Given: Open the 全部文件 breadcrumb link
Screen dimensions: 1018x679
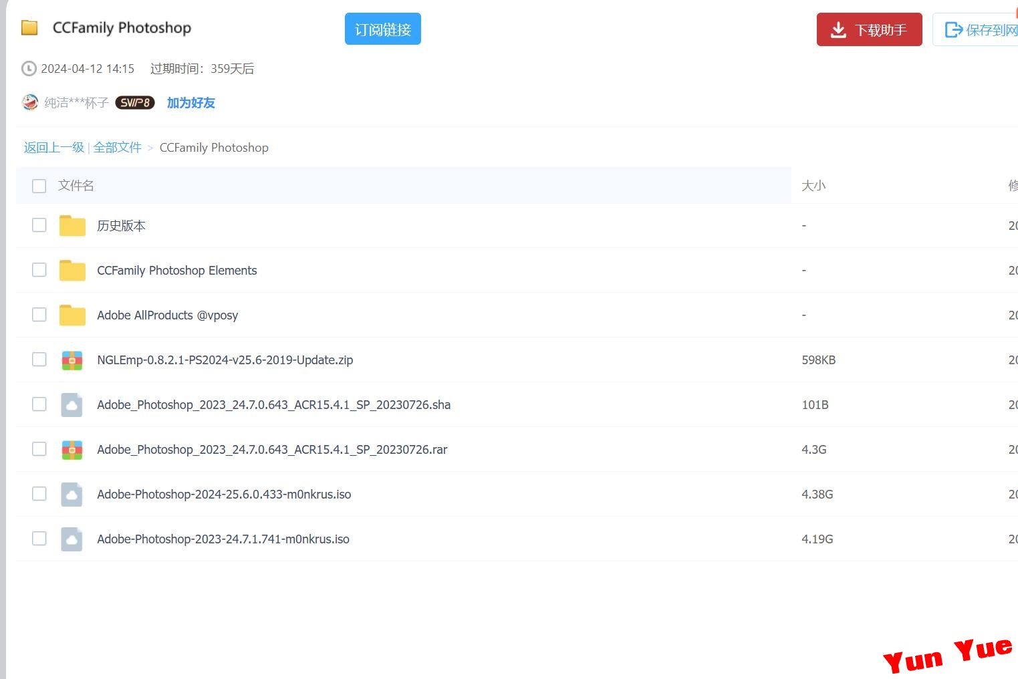Looking at the screenshot, I should pyautogui.click(x=118, y=148).
